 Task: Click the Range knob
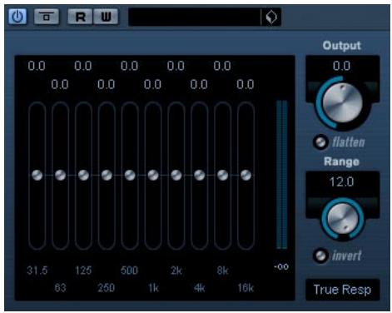pyautogui.click(x=343, y=218)
